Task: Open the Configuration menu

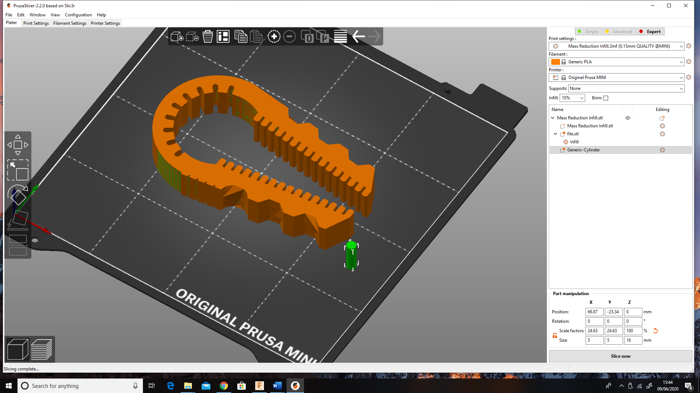Action: tap(78, 15)
